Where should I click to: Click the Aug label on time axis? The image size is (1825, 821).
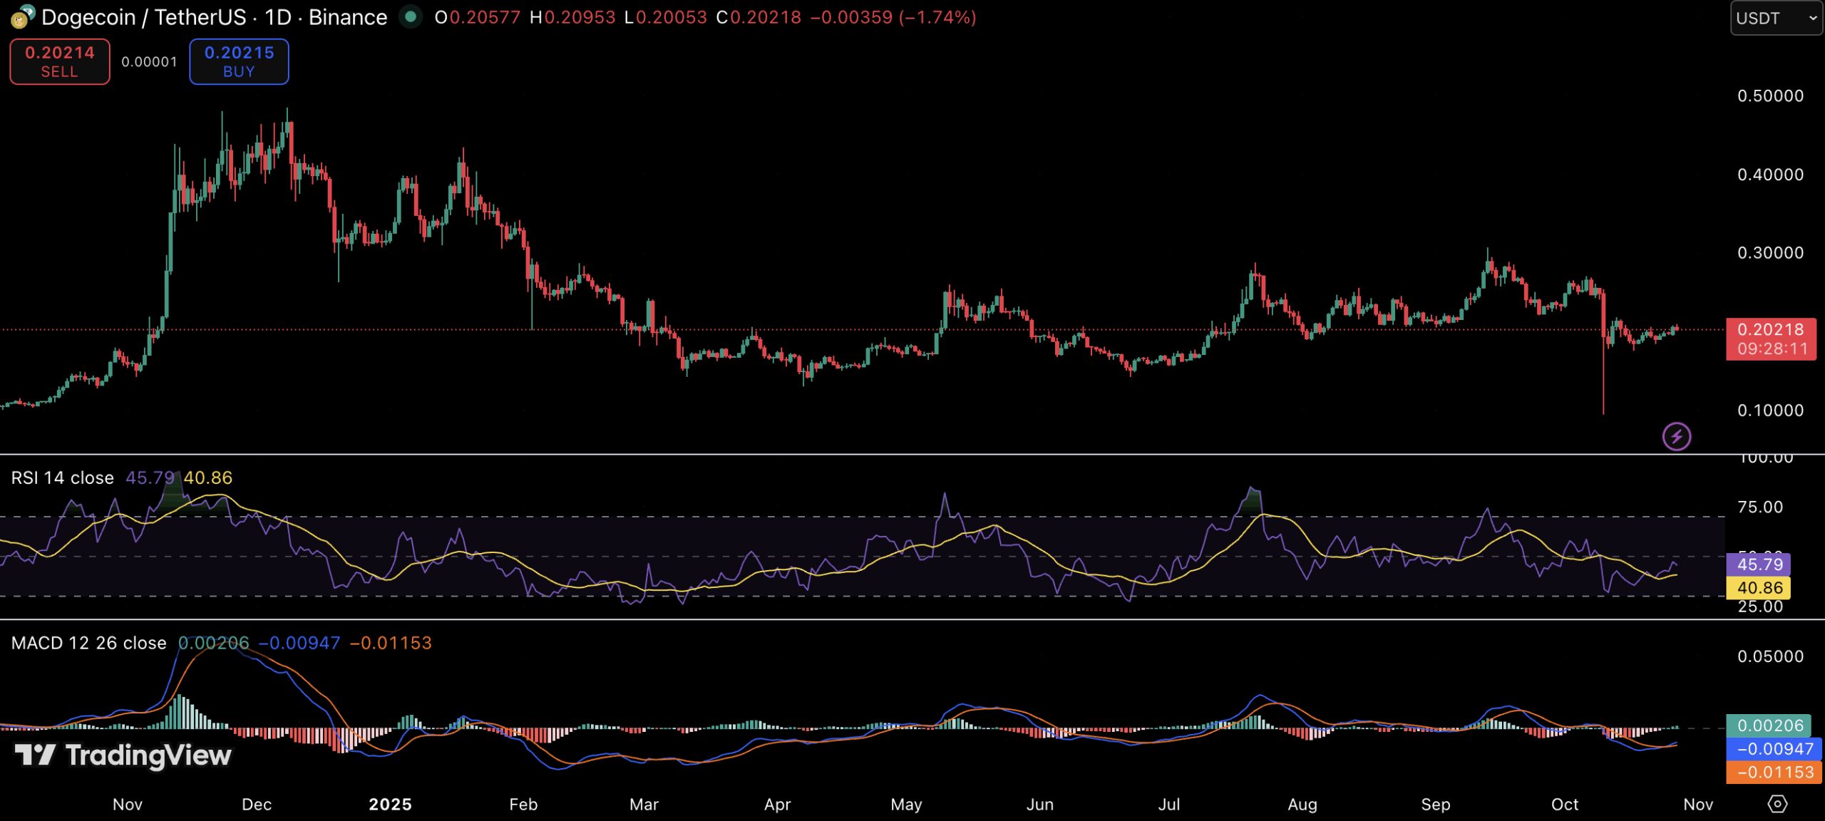click(x=1302, y=805)
